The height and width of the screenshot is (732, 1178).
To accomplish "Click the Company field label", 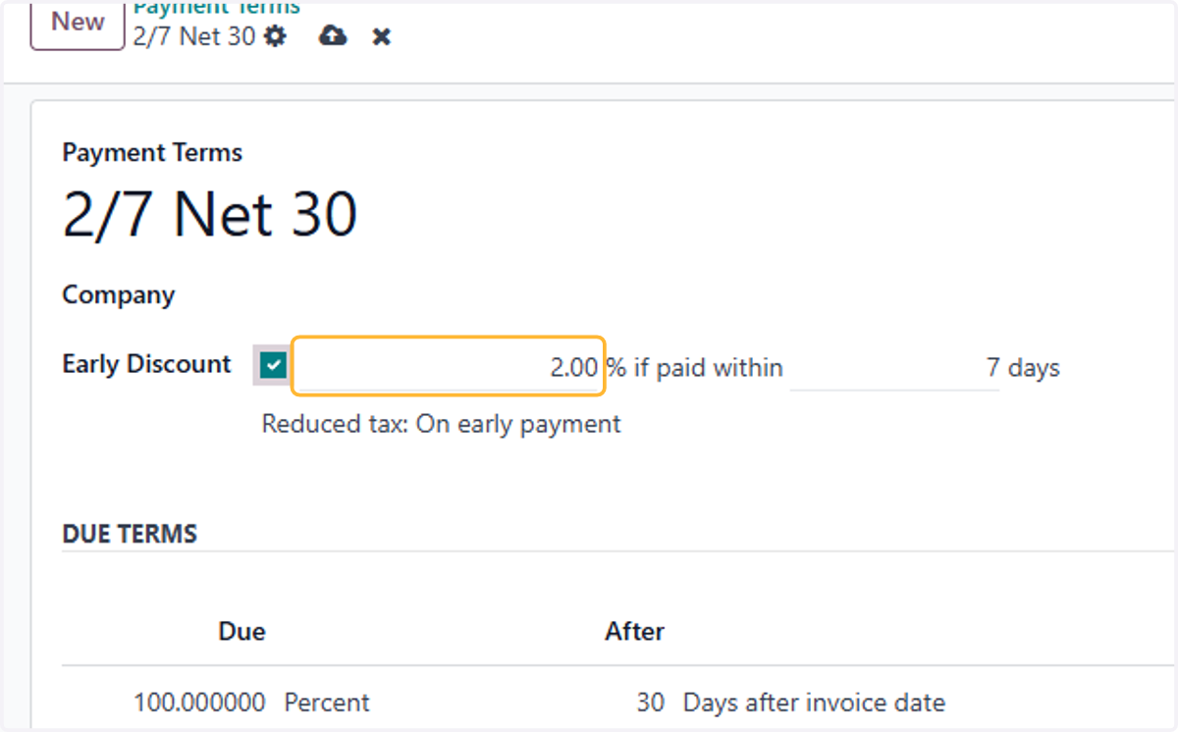I will (119, 295).
